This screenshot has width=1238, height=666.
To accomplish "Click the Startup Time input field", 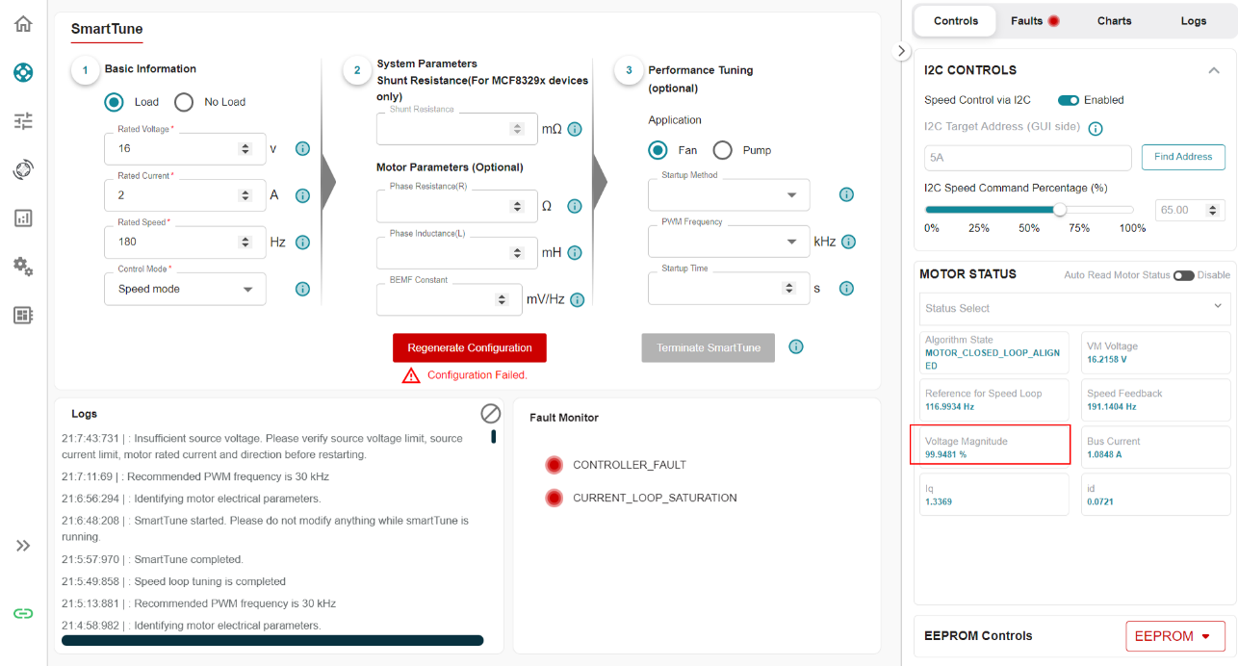I will (729, 288).
